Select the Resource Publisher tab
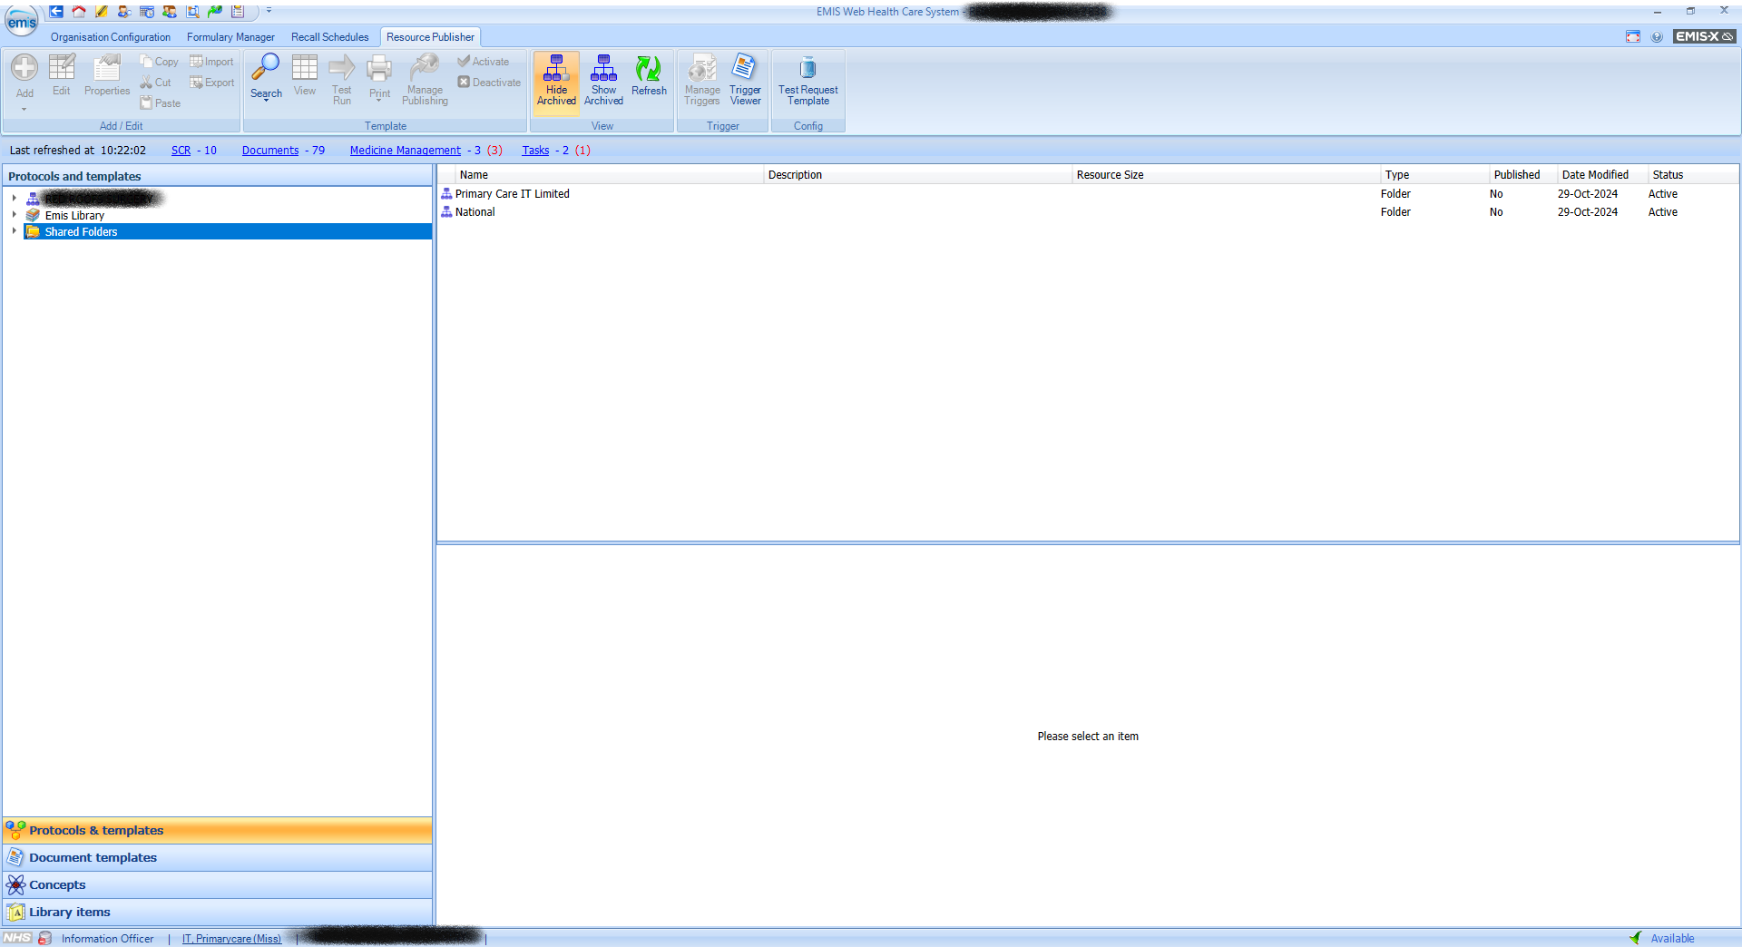Viewport: 1742px width, 947px height. (x=430, y=37)
